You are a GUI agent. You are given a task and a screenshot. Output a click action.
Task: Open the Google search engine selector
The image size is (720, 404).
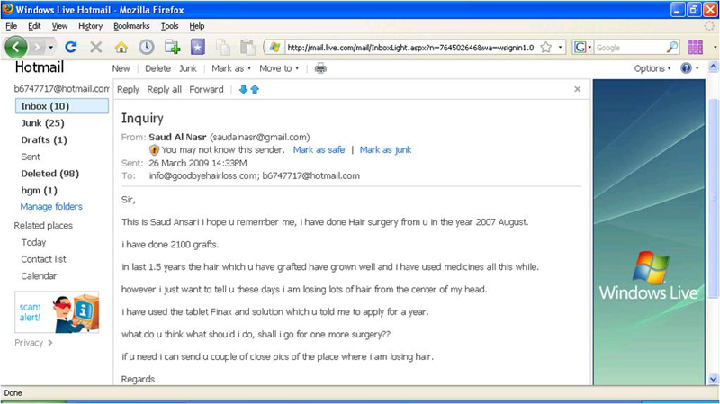(582, 48)
